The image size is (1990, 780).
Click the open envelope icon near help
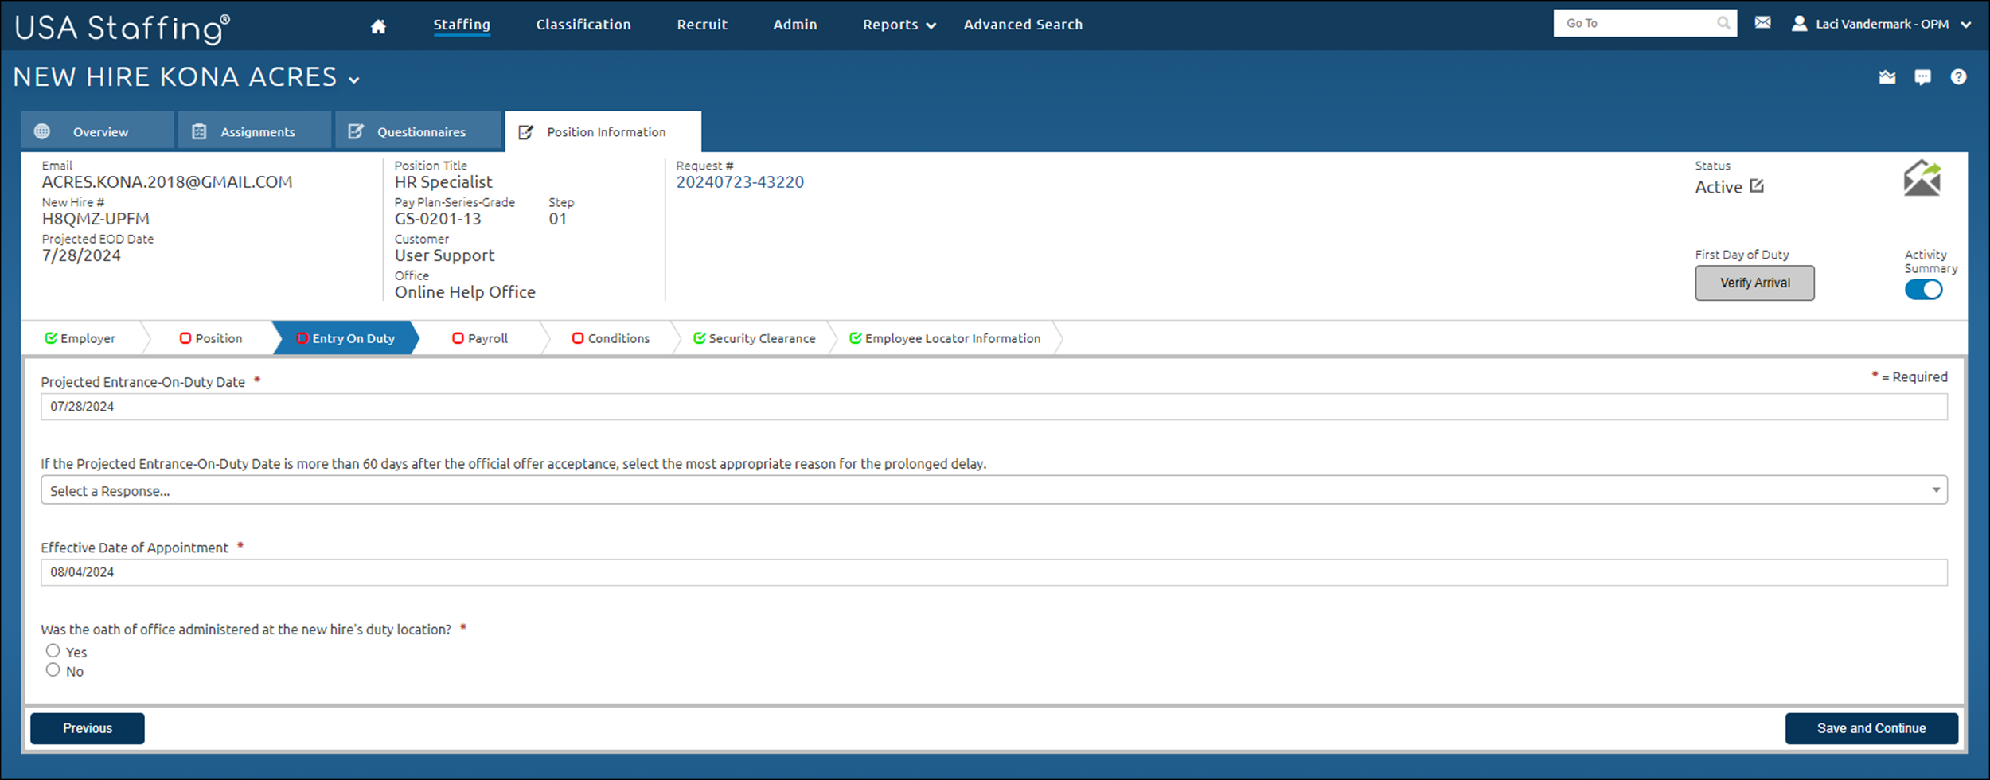pyautogui.click(x=1887, y=77)
